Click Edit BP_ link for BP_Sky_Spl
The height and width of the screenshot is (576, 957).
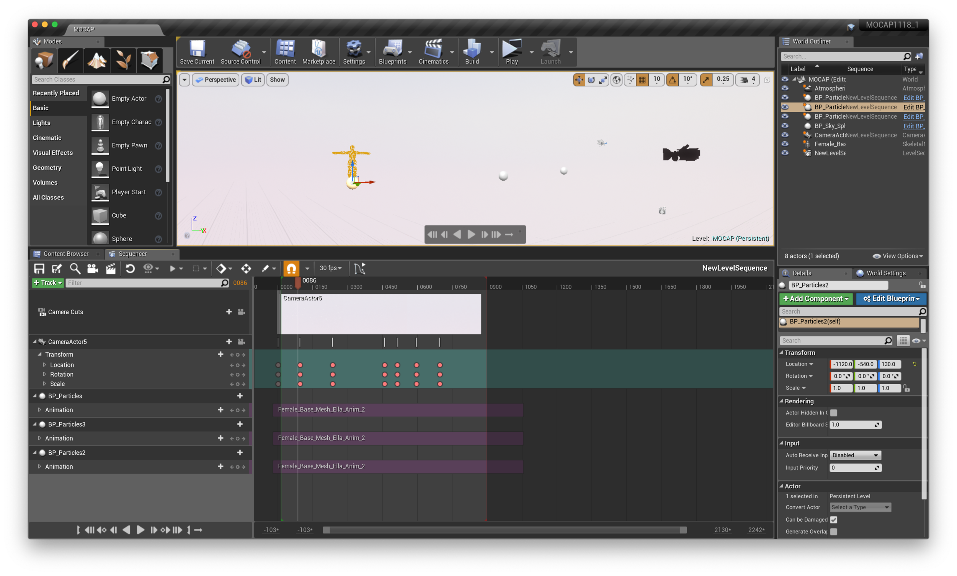point(913,126)
